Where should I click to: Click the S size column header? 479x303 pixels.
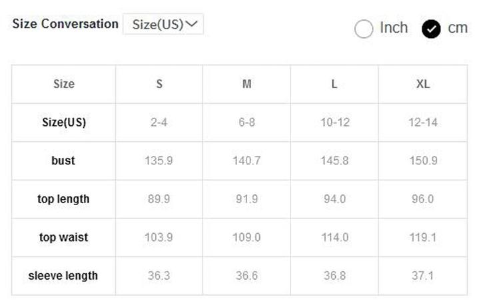(x=159, y=84)
